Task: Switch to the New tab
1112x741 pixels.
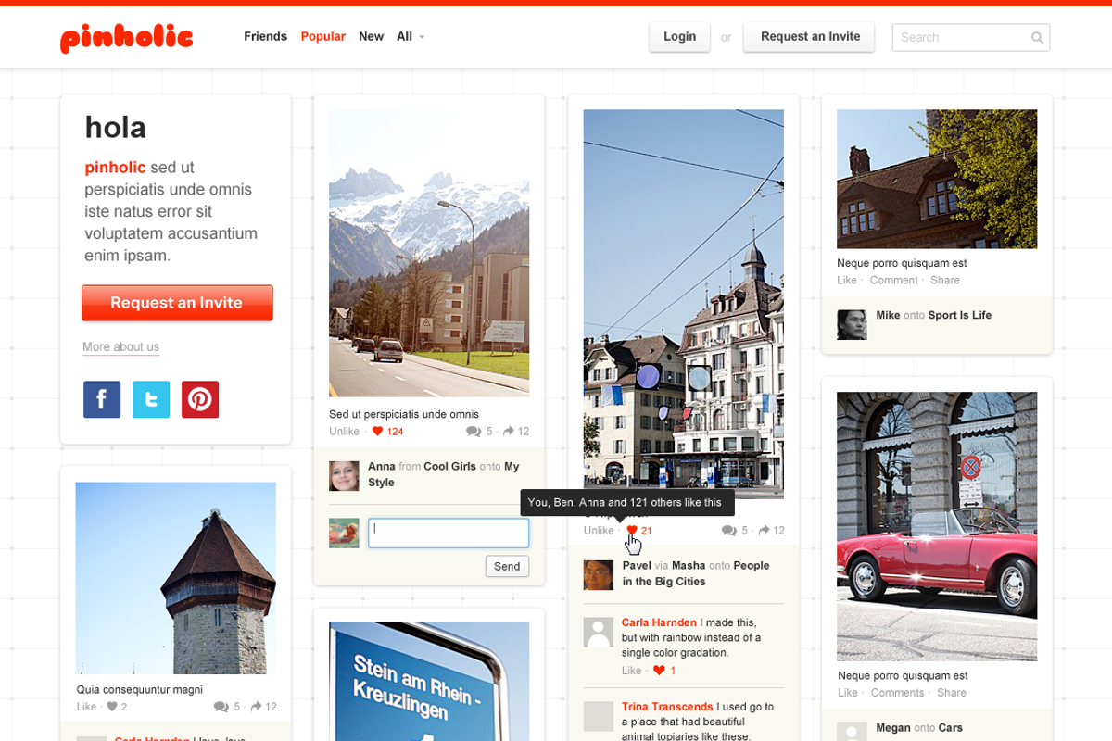Action: (371, 37)
